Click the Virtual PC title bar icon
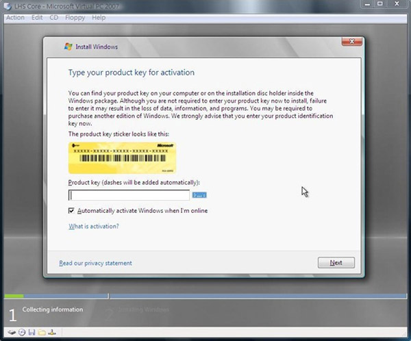 [x=6, y=6]
